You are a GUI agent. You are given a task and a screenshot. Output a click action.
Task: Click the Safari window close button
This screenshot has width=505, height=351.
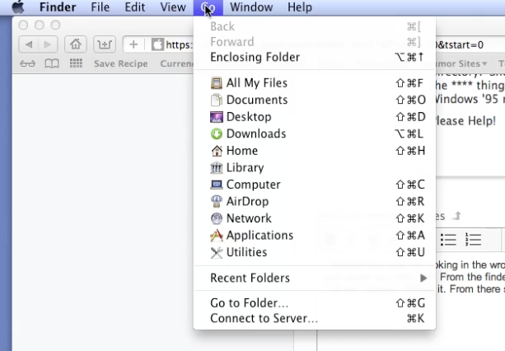tap(23, 25)
